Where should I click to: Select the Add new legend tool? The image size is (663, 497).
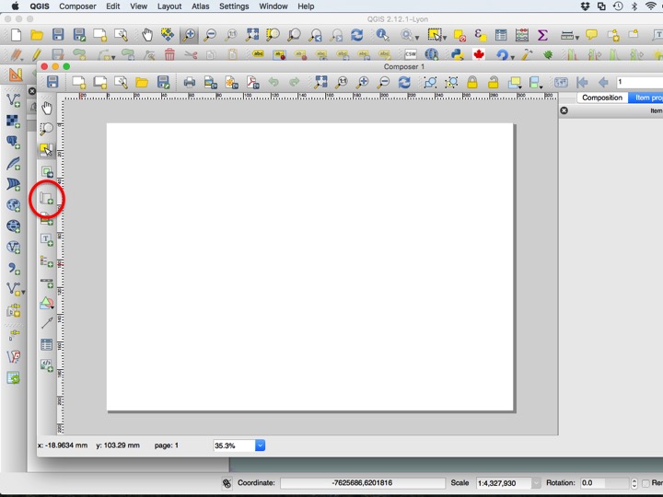point(47,261)
